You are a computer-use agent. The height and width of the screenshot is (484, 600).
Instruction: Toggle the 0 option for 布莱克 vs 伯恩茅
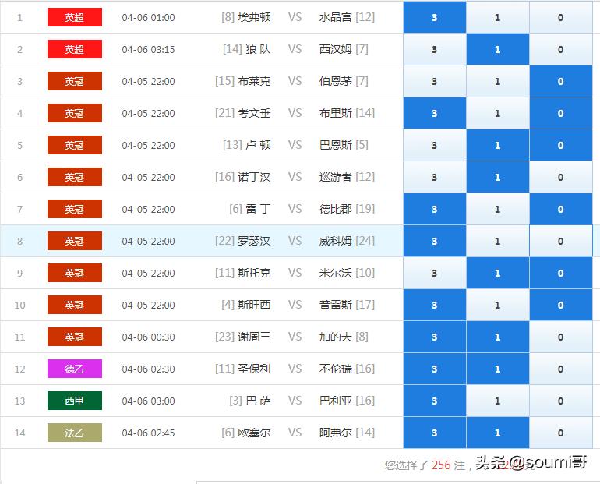click(x=561, y=81)
